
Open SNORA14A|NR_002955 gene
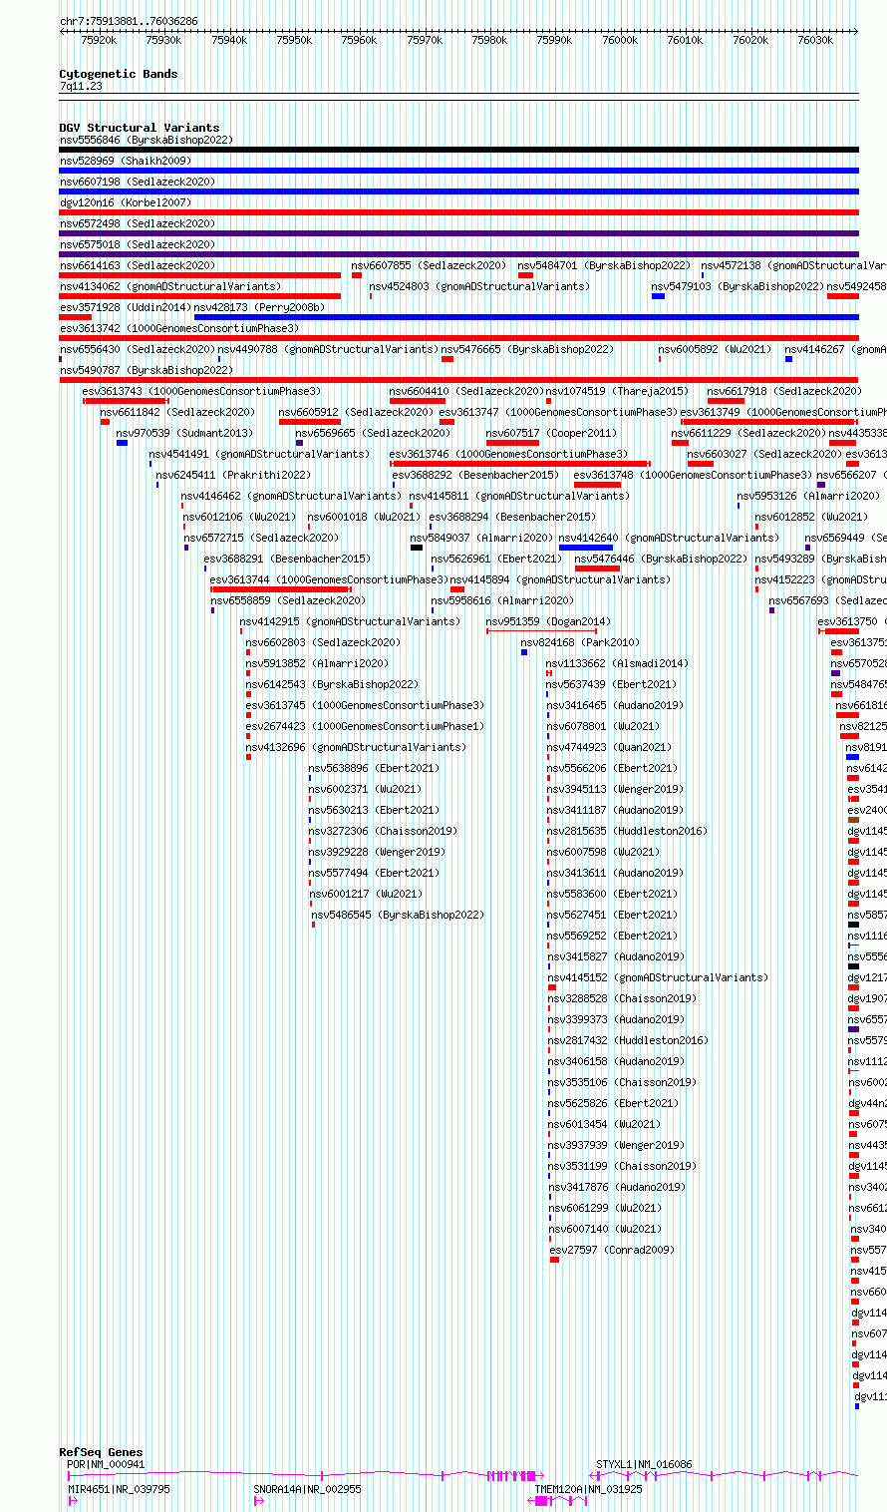point(307,1489)
